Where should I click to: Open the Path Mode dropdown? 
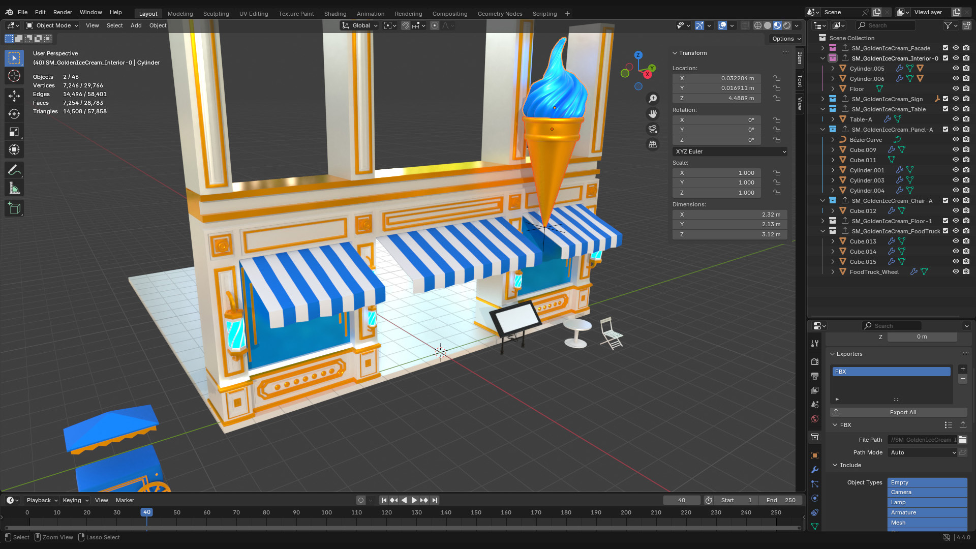921,452
